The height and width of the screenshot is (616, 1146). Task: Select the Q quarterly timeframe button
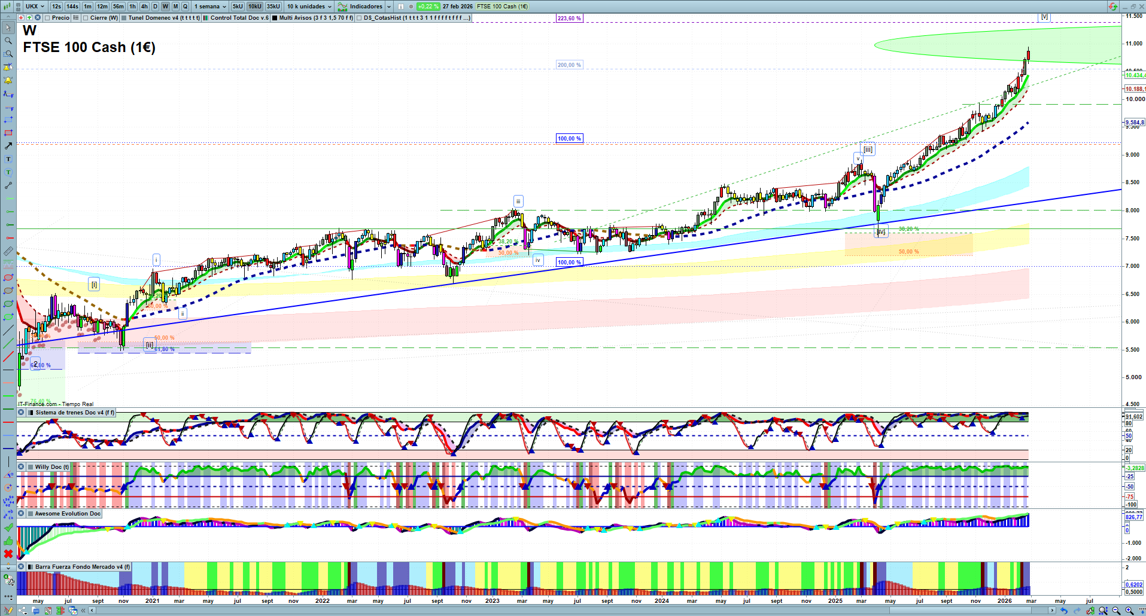[x=185, y=7]
